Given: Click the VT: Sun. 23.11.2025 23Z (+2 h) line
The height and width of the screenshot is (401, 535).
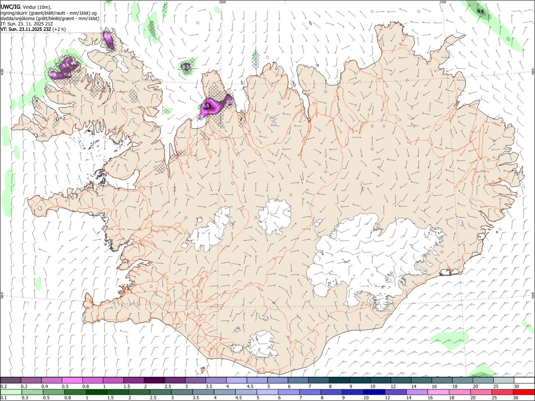Looking at the screenshot, I should click(x=33, y=29).
